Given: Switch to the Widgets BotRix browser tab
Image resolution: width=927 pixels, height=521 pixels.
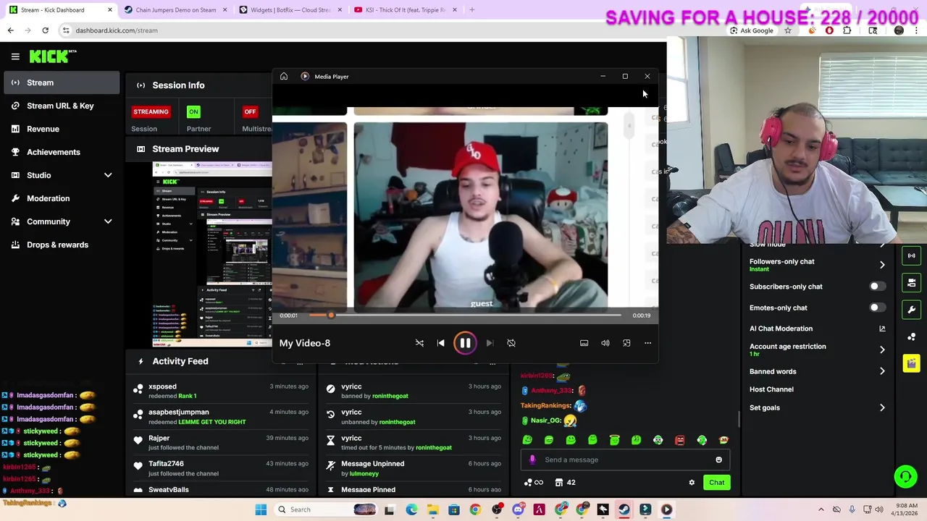Looking at the screenshot, I should coord(290,10).
